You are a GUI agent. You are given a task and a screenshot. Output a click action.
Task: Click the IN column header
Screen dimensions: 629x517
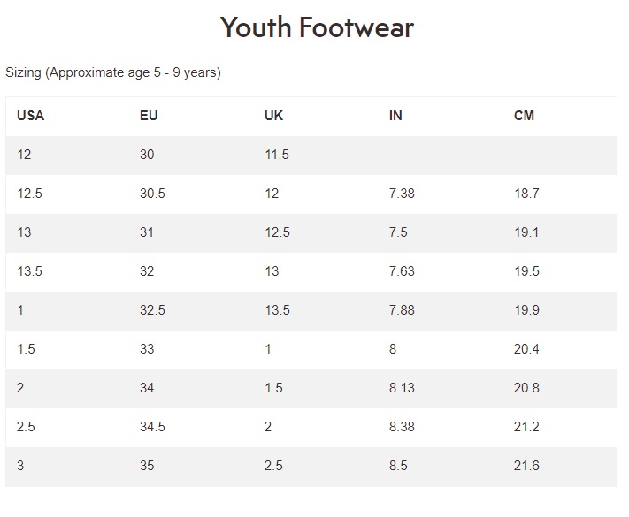395,116
